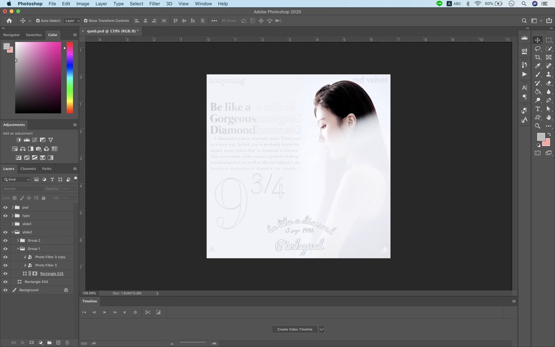The height and width of the screenshot is (347, 555).
Task: Add a Levels adjustment
Action: pyautogui.click(x=26, y=140)
